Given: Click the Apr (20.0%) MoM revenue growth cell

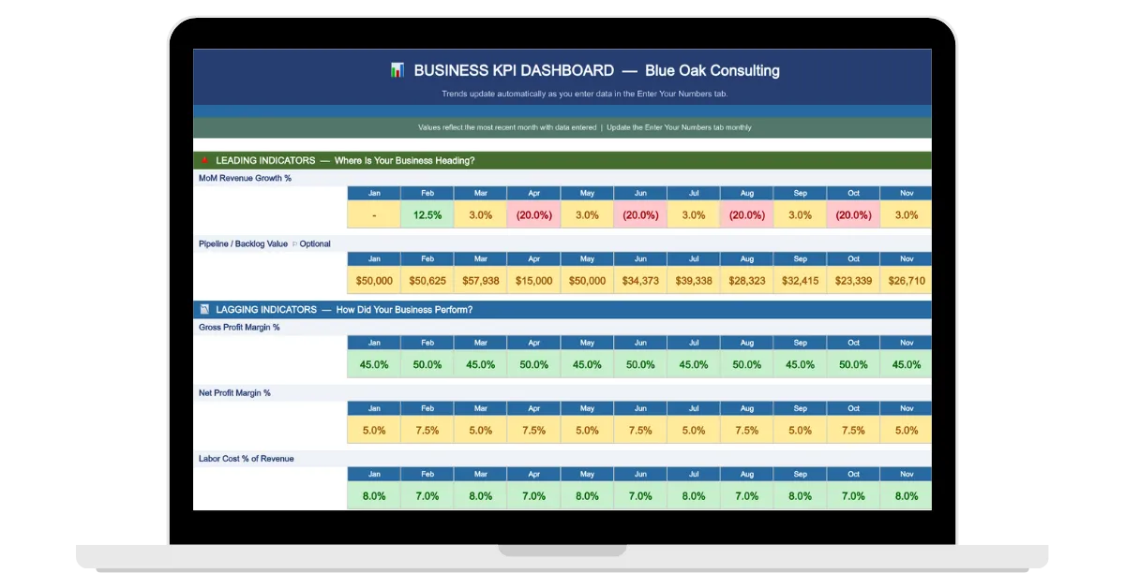Looking at the screenshot, I should click(533, 214).
